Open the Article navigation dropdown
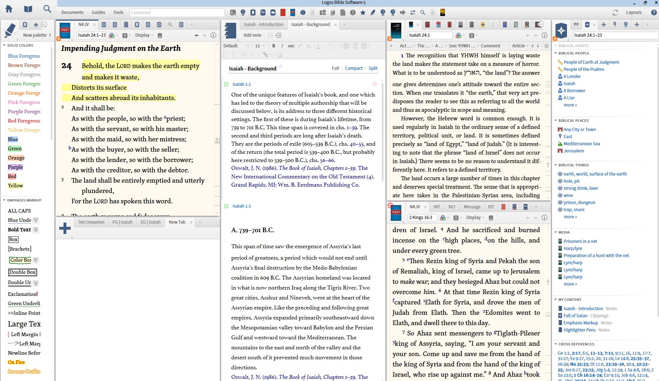The height and width of the screenshot is (381, 659). 520,46
